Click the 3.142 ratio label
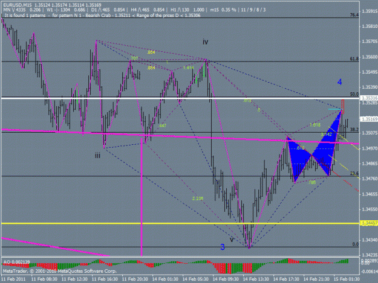 tap(327, 135)
